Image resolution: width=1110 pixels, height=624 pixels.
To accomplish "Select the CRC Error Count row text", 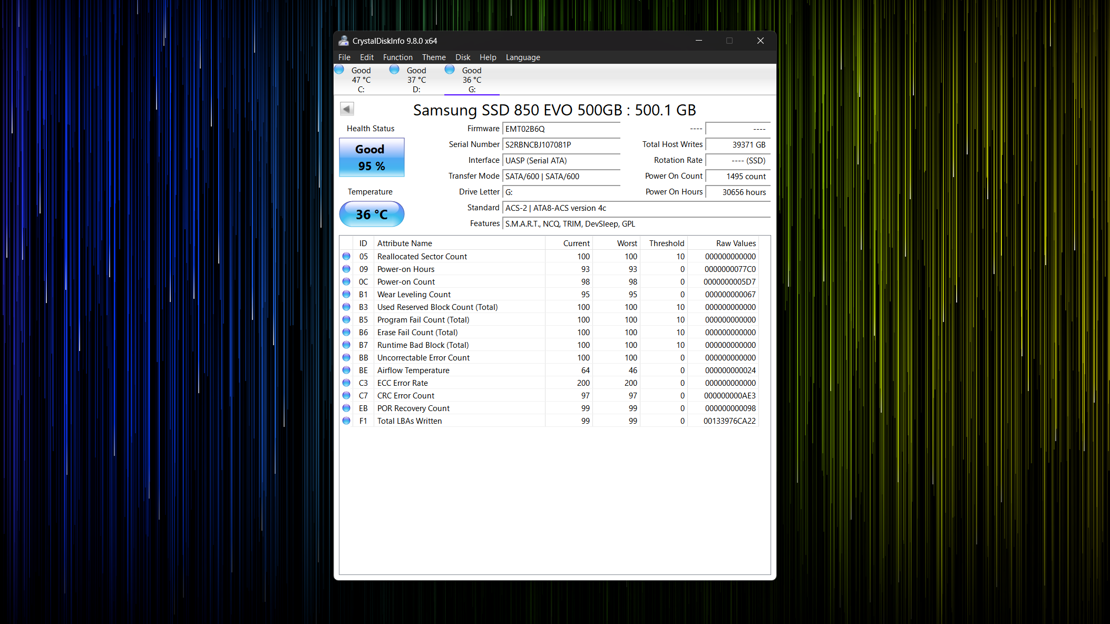I will (406, 395).
